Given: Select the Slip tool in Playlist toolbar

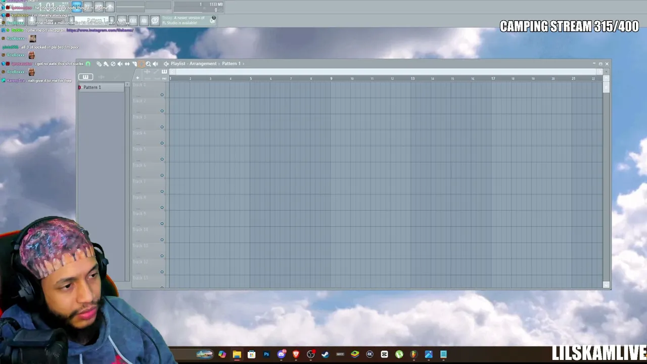Looking at the screenshot, I should pos(127,64).
